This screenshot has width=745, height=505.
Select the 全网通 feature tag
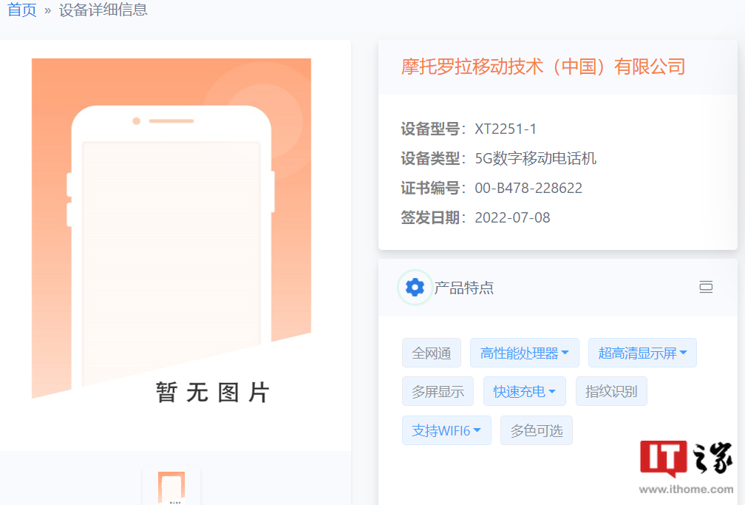coord(432,353)
